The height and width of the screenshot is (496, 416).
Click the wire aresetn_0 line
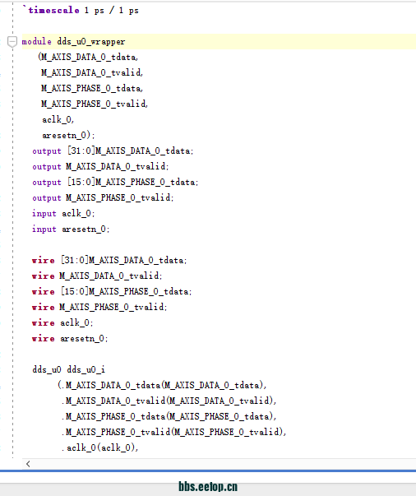(70, 338)
